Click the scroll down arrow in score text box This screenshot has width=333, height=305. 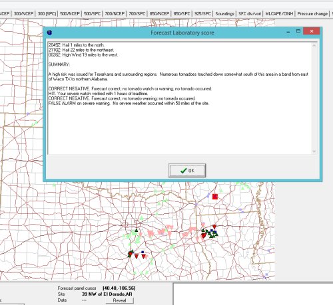point(314,152)
